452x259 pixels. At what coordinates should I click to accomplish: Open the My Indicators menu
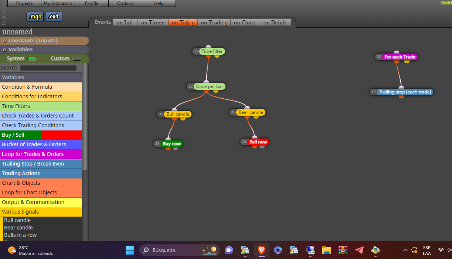[x=58, y=3]
